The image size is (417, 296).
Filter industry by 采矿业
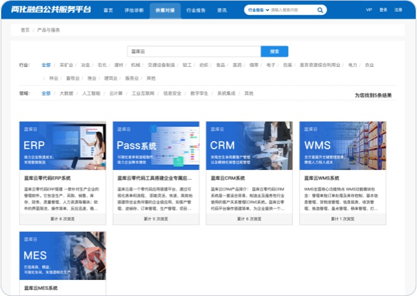(x=66, y=65)
